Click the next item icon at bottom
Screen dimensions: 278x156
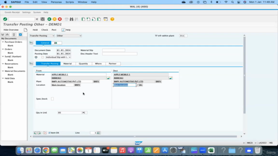39,133
